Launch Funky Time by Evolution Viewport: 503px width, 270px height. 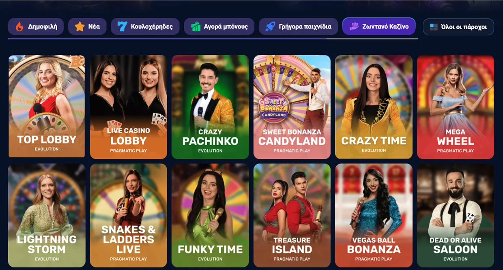(x=210, y=216)
